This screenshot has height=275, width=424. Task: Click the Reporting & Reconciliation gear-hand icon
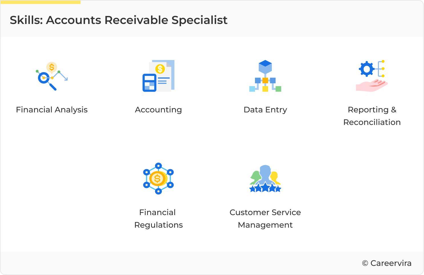[x=372, y=76]
